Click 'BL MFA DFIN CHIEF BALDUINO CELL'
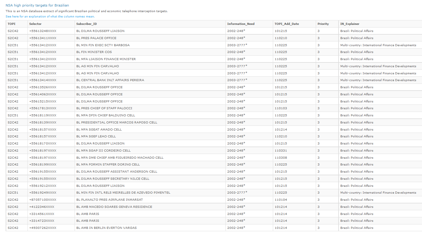This screenshot has height=233, width=422. 150,115
